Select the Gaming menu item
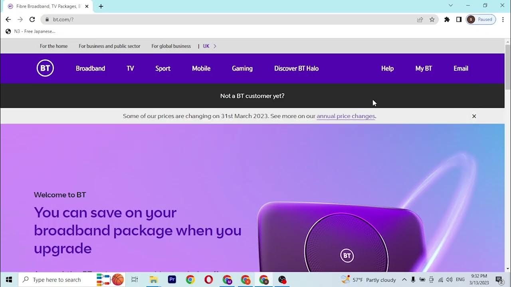This screenshot has height=287, width=511. 242,69
